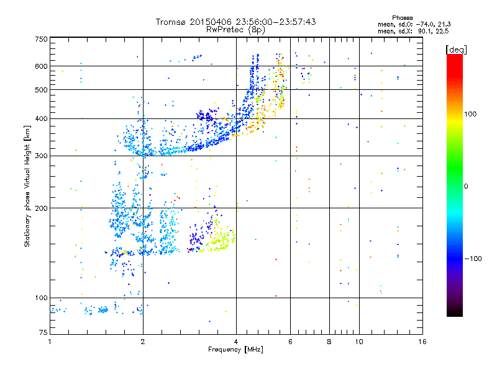The image size is (497, 372).
Task: Click the y-axis tick label '750'
Action: click(41, 39)
